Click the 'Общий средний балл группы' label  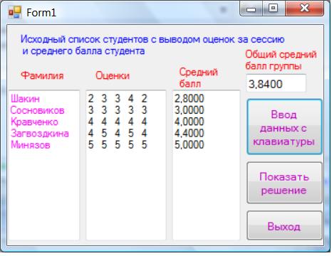point(281,60)
